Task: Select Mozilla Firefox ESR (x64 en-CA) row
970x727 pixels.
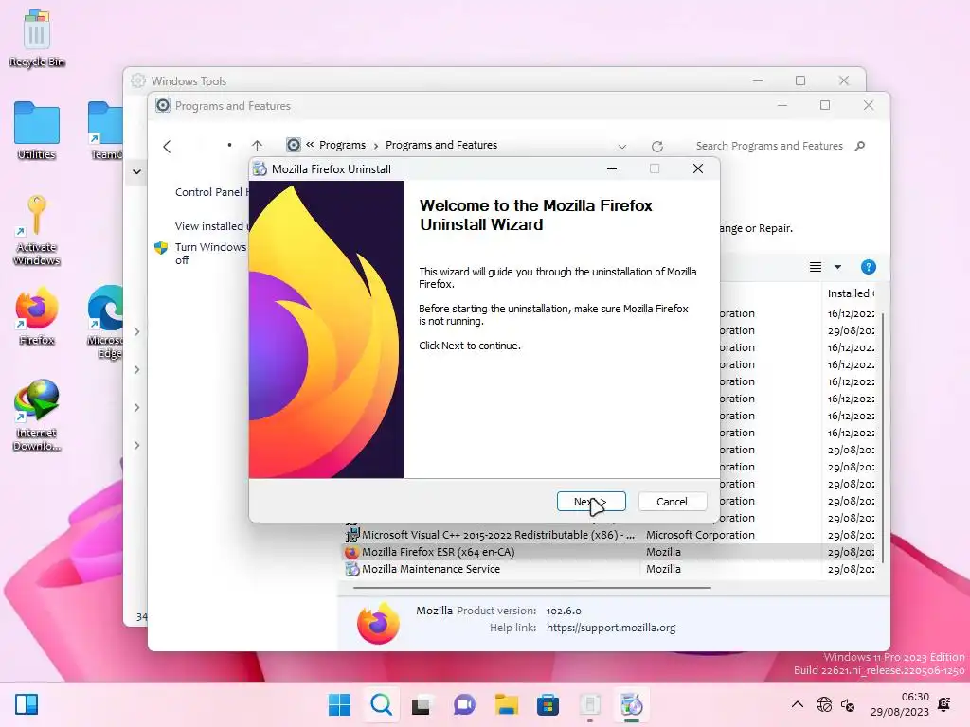Action: click(x=609, y=552)
